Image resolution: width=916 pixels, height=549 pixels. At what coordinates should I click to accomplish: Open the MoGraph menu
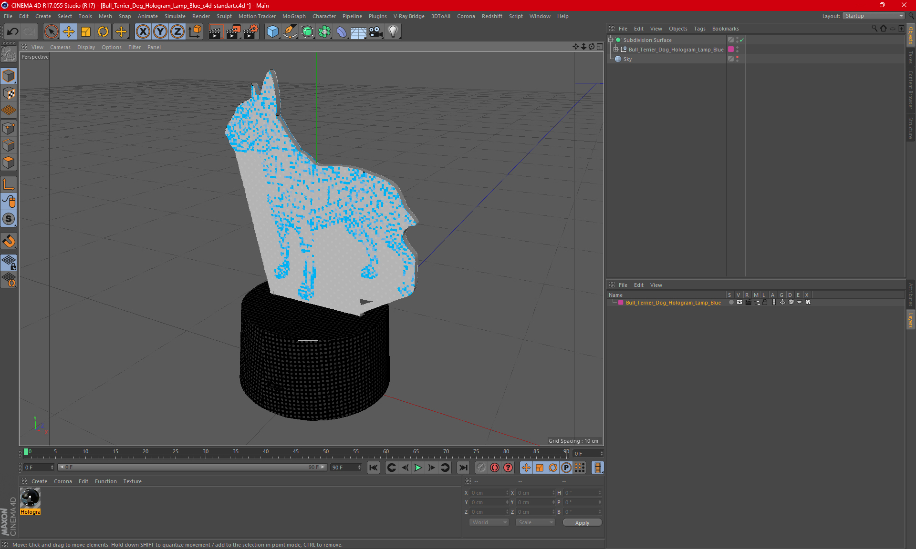(x=294, y=16)
